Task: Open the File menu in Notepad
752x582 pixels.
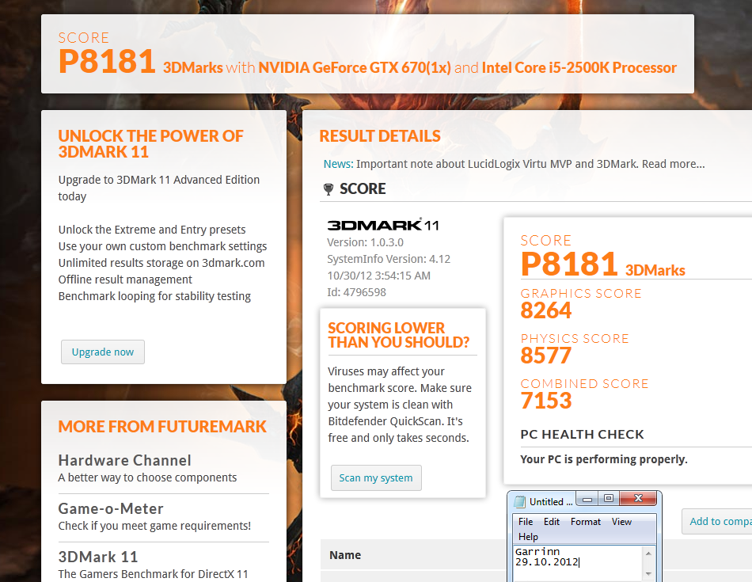Action: click(525, 522)
